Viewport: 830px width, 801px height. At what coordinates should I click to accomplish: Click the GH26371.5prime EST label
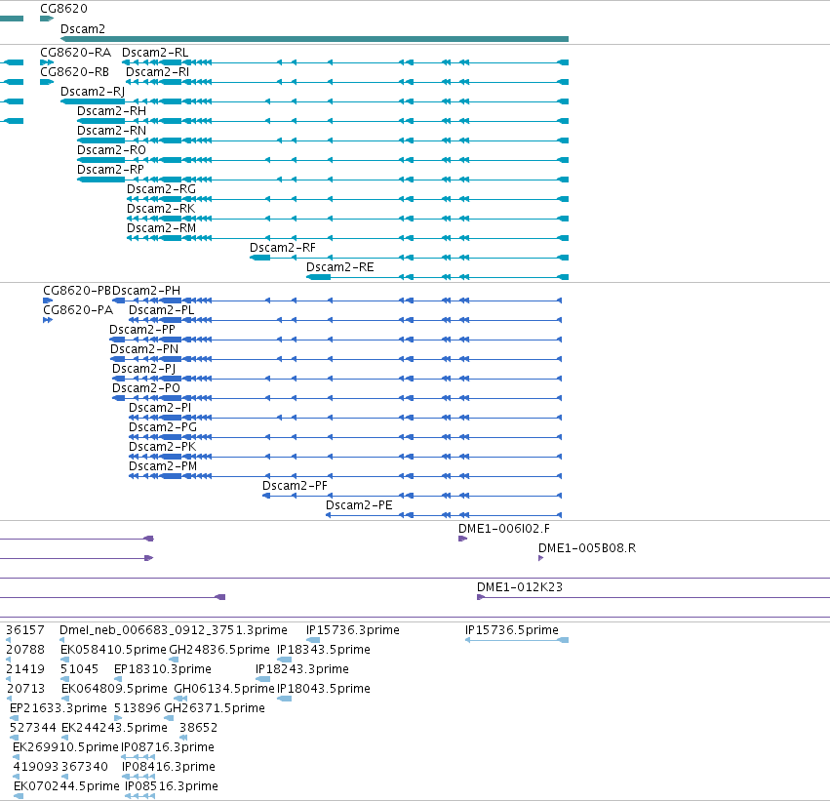click(215, 708)
